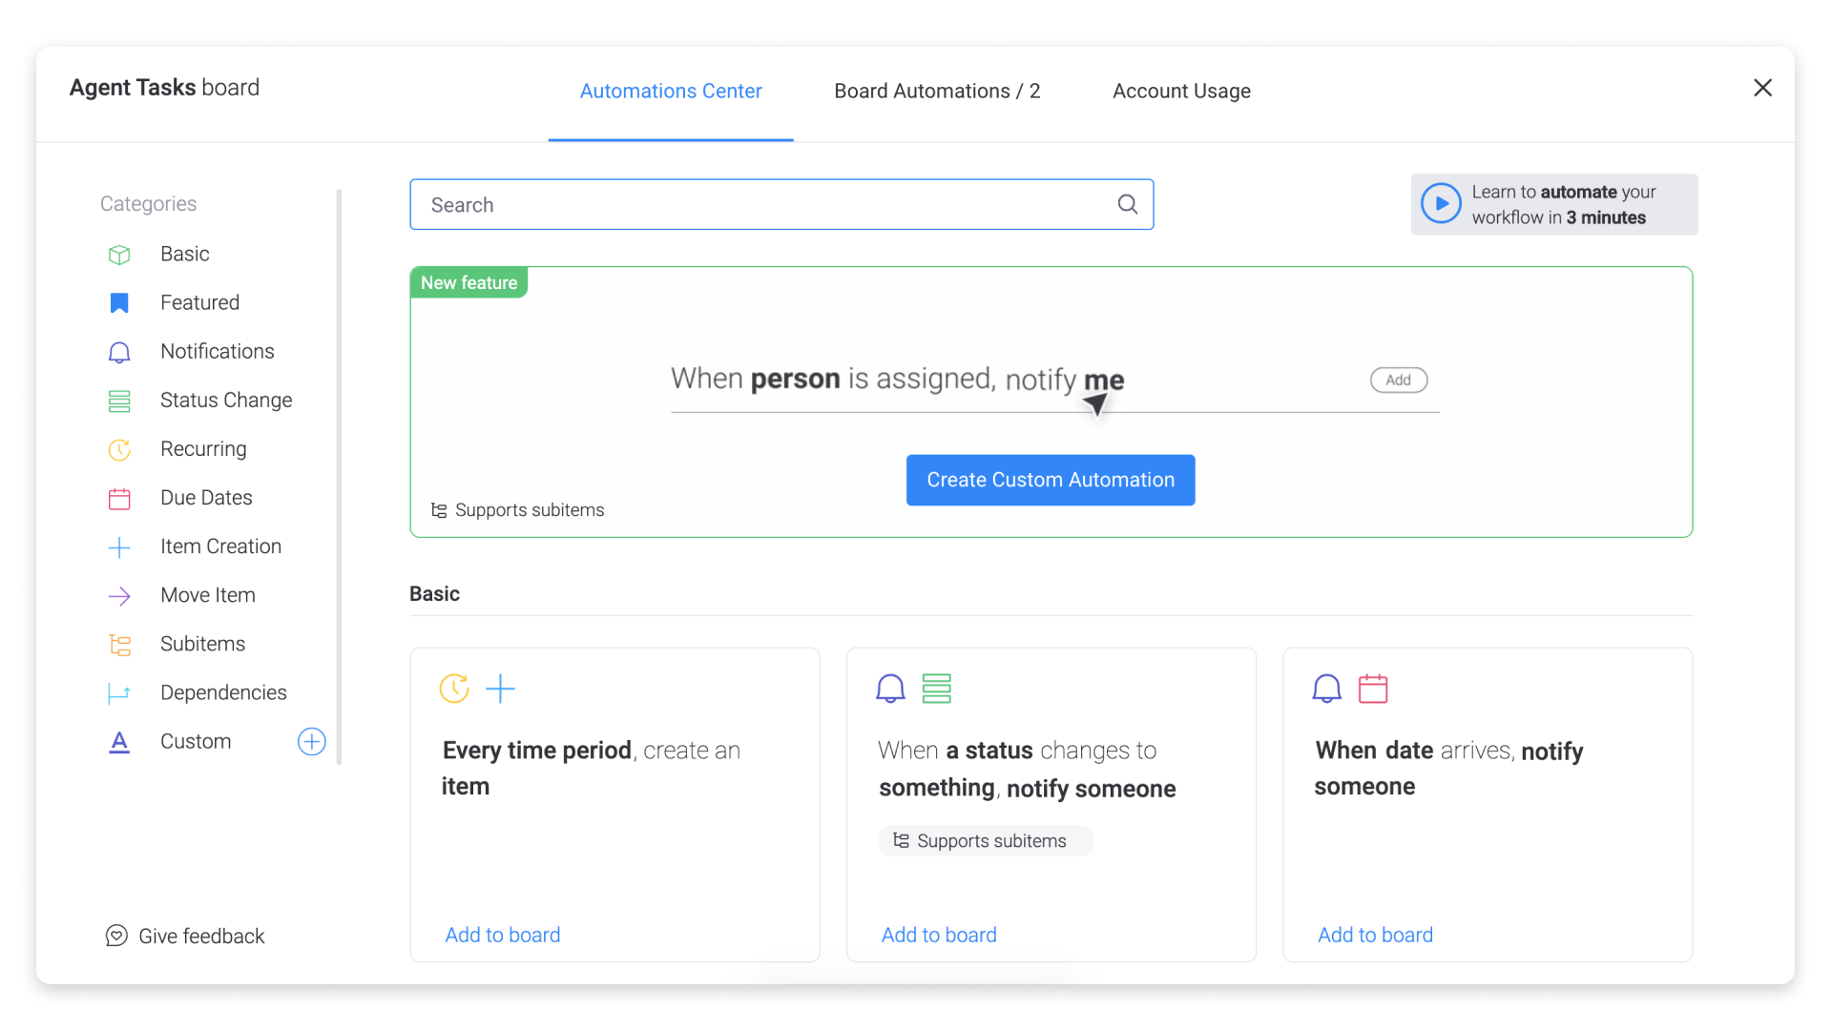The width and height of the screenshot is (1832, 1030).
Task: Click the Dependencies icon in categories
Action: (119, 693)
